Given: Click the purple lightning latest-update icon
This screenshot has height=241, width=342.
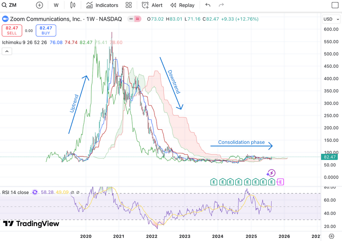Looking at the screenshot, I should [x=271, y=173].
